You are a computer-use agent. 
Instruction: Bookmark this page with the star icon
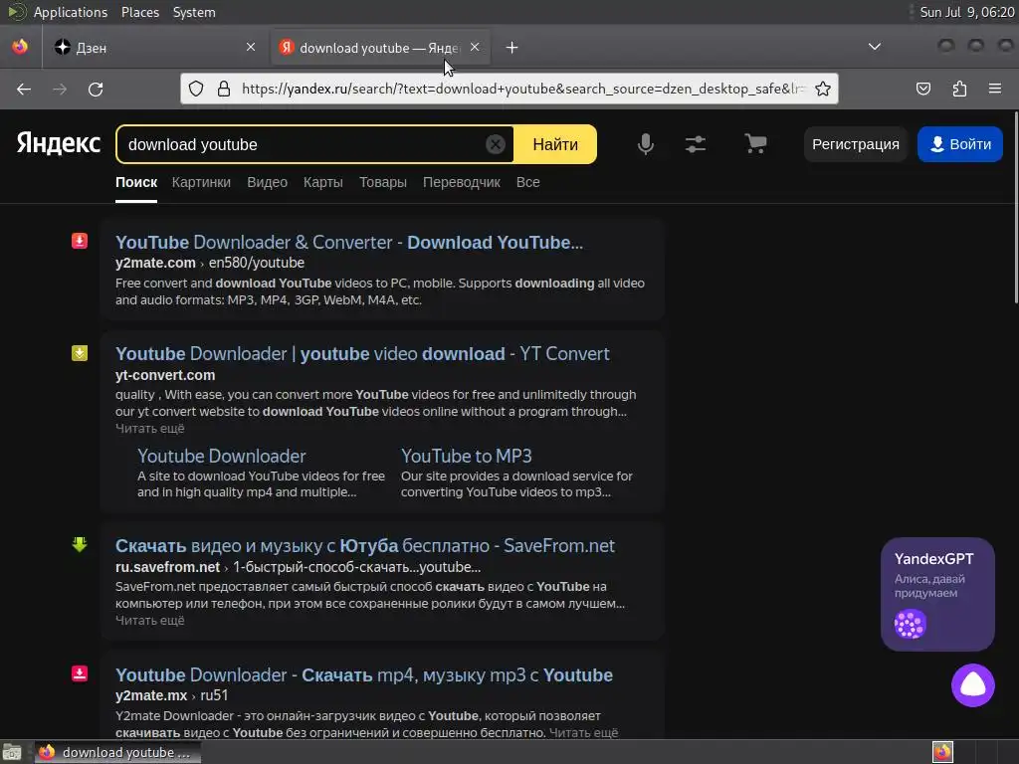point(823,89)
